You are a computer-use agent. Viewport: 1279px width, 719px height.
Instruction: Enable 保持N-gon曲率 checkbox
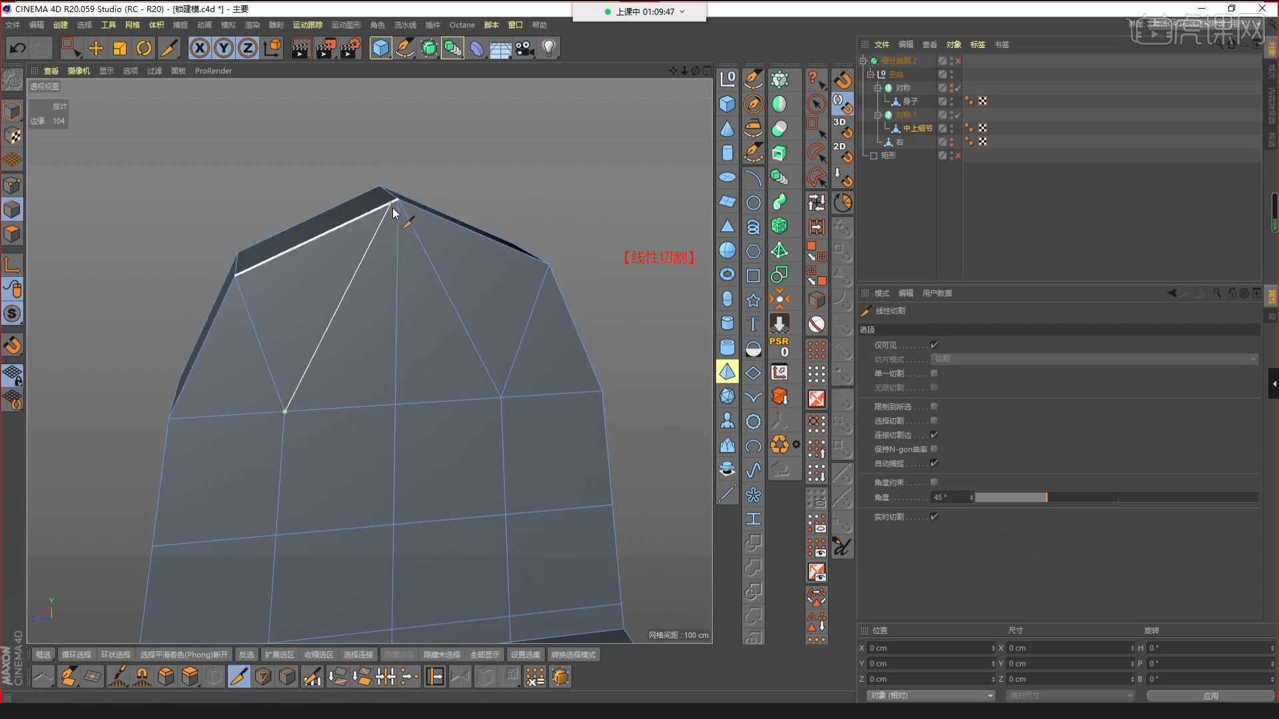tap(934, 449)
